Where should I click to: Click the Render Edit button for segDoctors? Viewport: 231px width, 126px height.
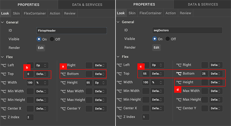156,48
